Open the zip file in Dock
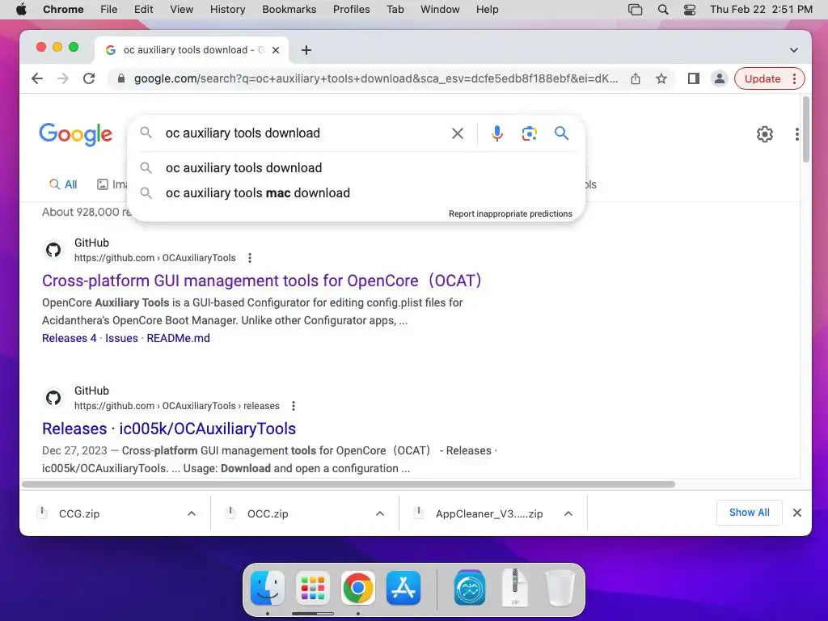This screenshot has width=828, height=621. (x=515, y=587)
